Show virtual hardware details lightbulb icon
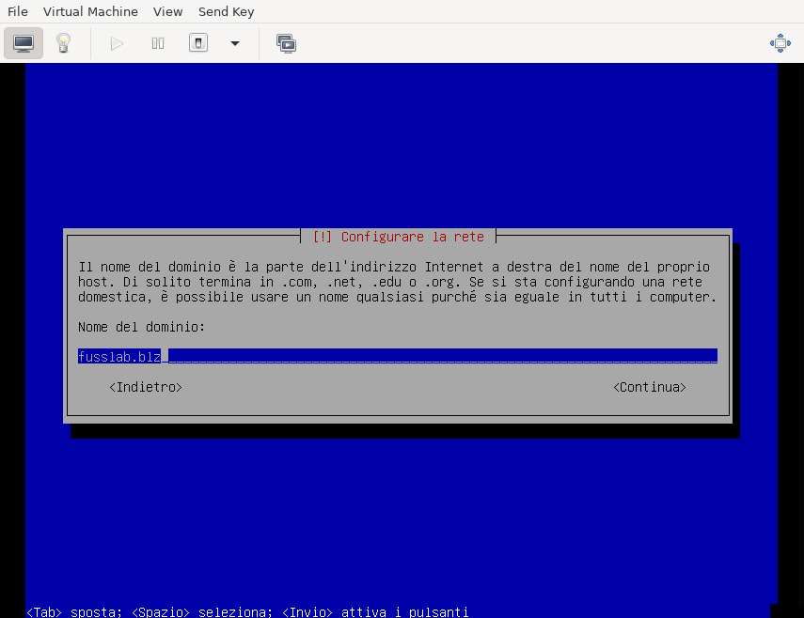804x618 pixels. [64, 43]
